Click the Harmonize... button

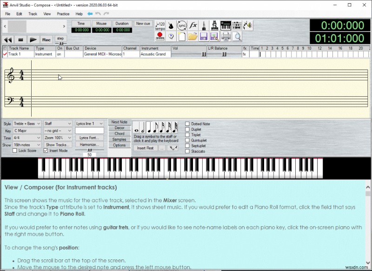[x=89, y=145]
